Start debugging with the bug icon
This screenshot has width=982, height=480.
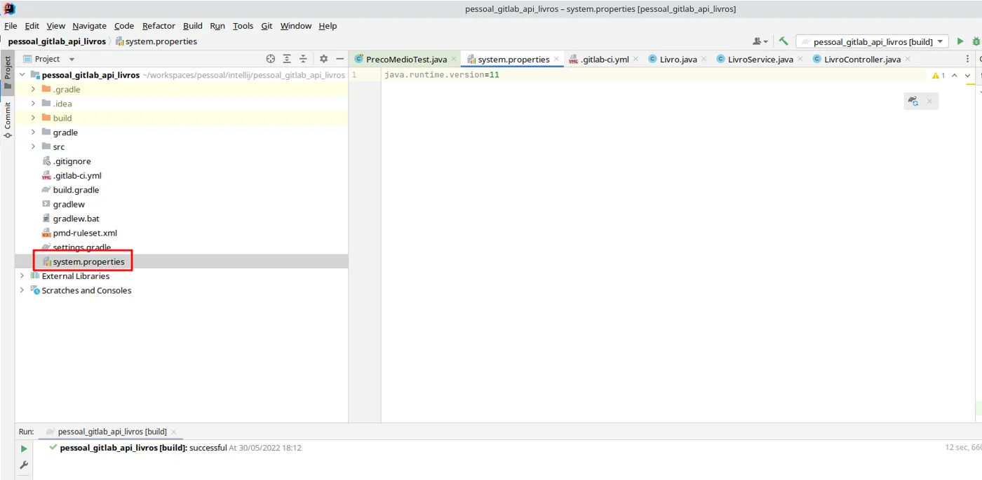coord(976,41)
